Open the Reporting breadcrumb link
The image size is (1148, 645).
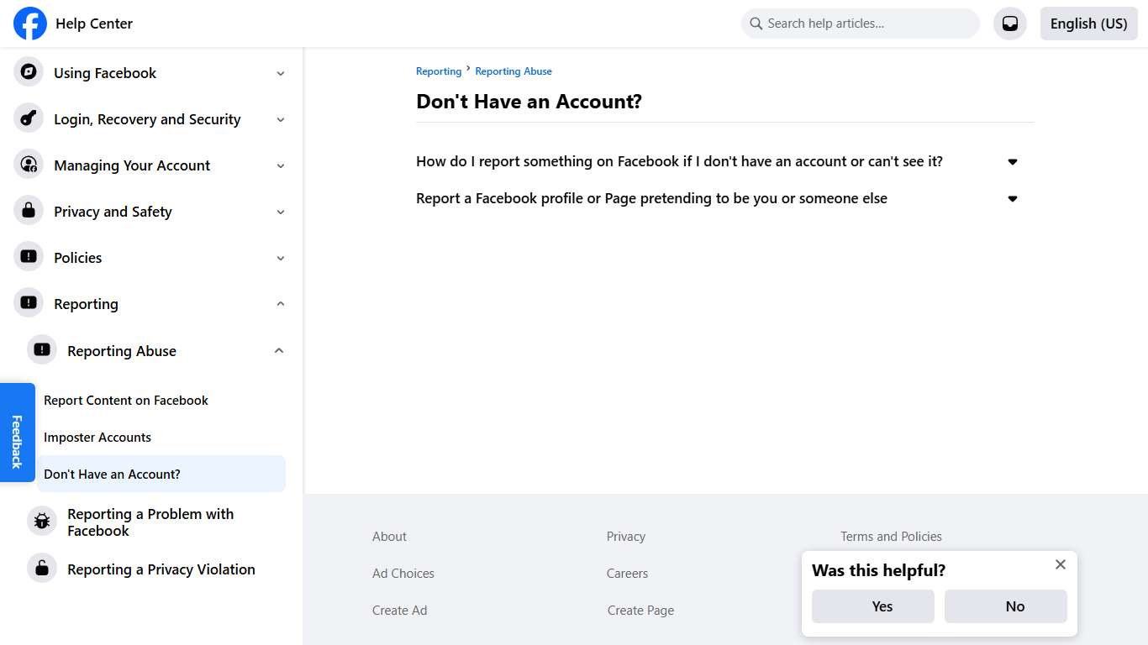click(x=439, y=71)
